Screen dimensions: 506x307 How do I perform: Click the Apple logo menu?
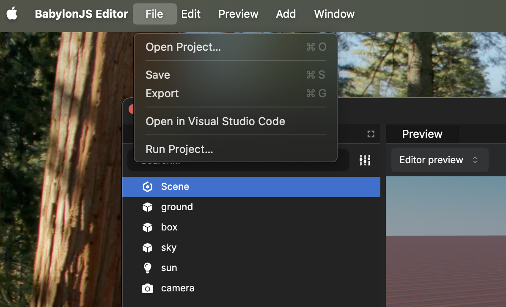click(12, 14)
